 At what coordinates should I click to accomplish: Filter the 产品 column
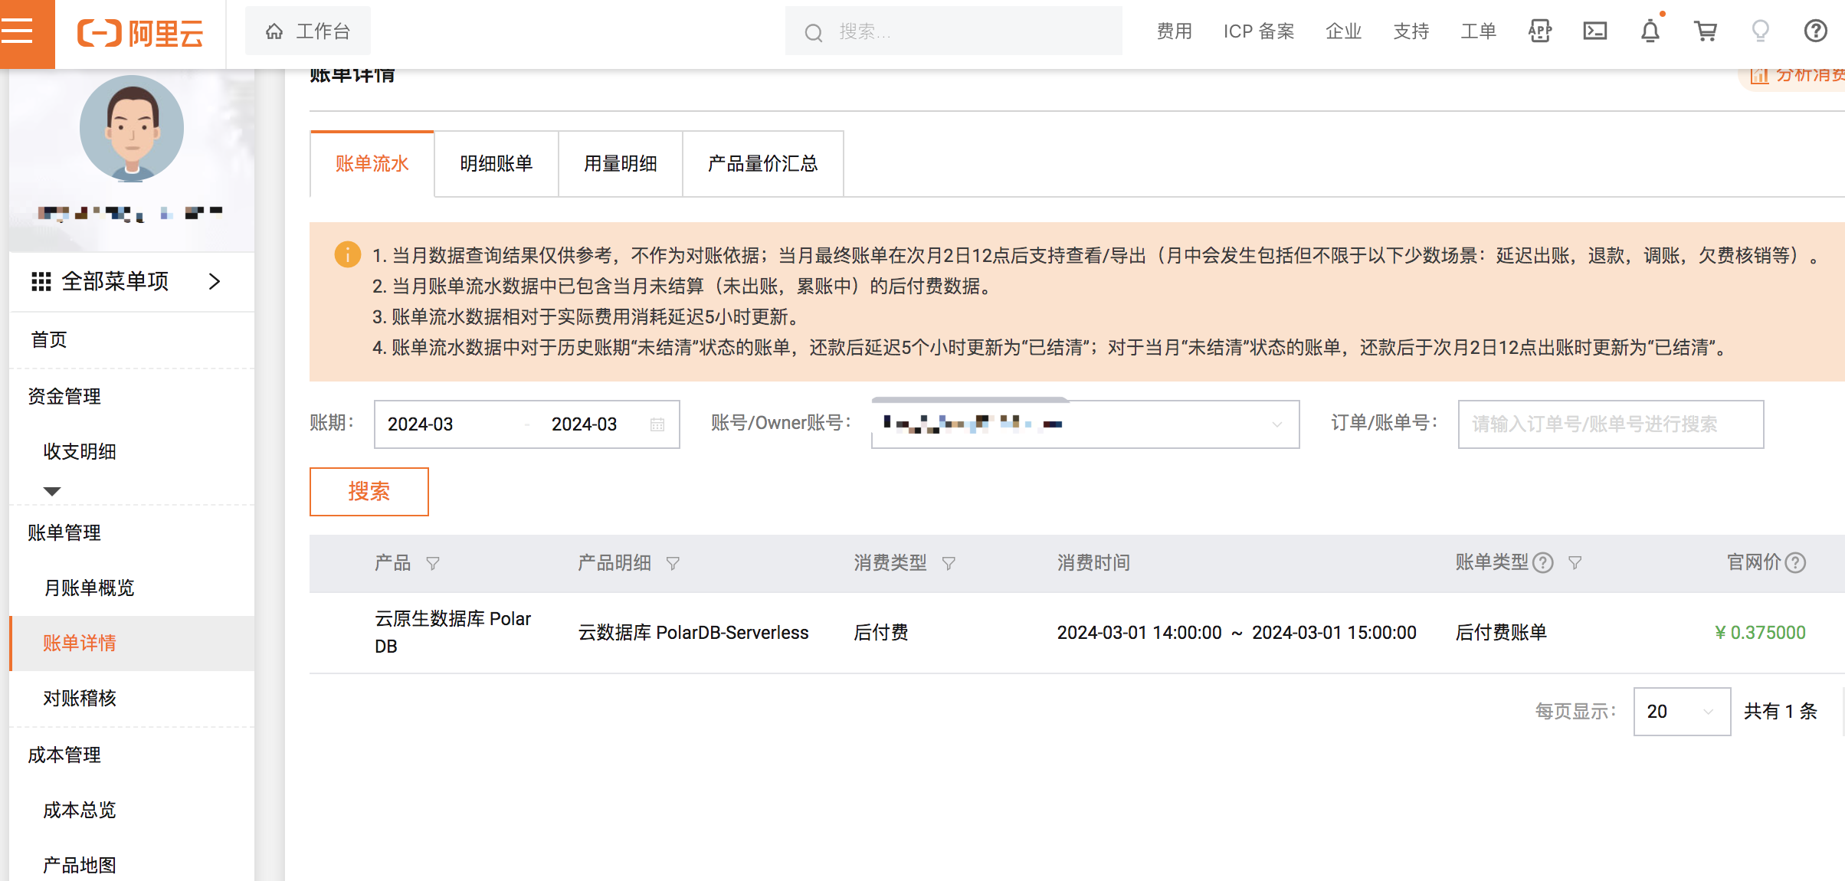coord(433,563)
